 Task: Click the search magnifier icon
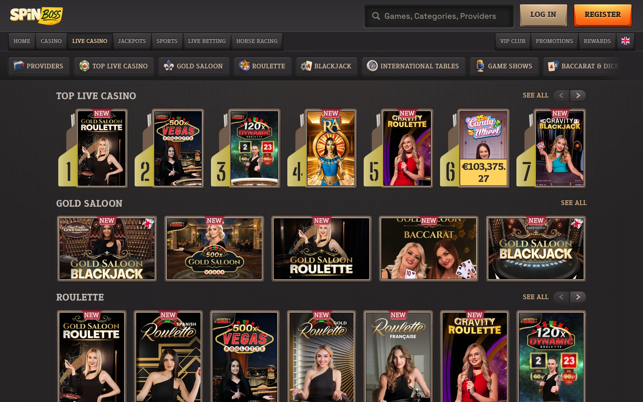pos(376,16)
